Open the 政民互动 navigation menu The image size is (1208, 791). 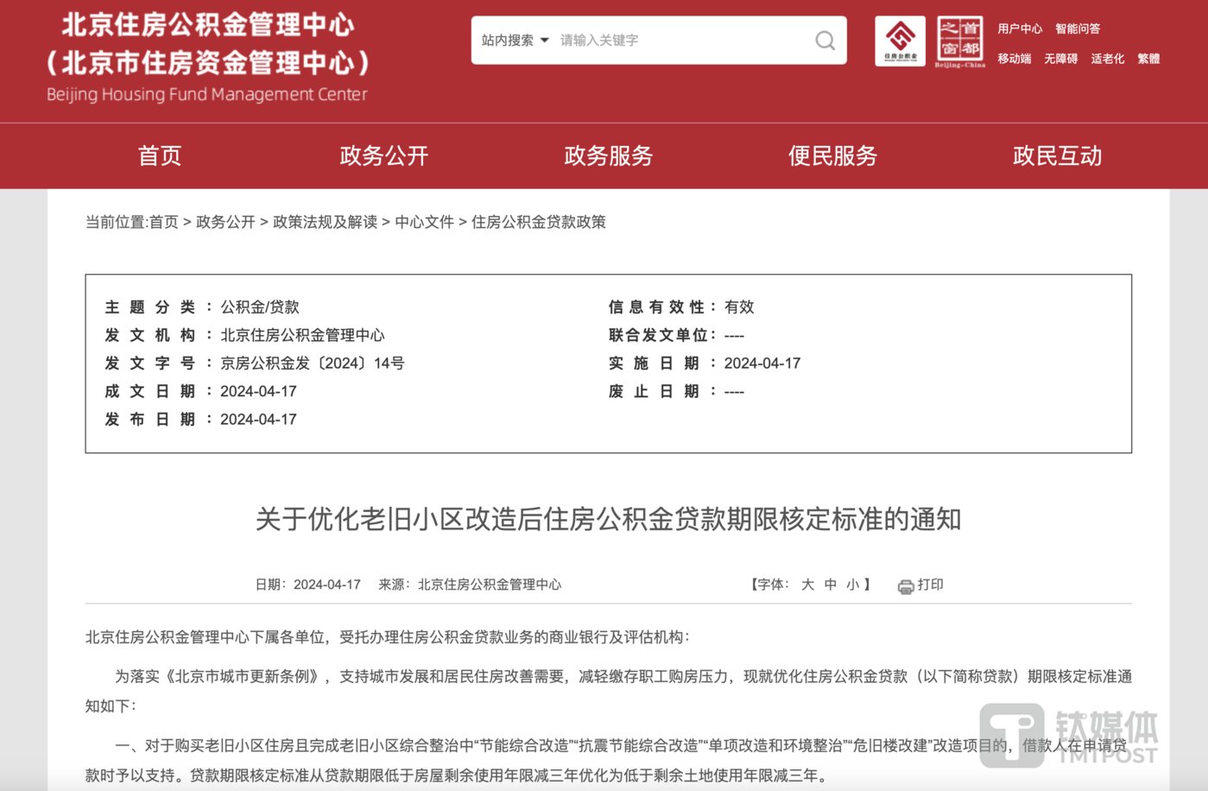tap(1057, 156)
